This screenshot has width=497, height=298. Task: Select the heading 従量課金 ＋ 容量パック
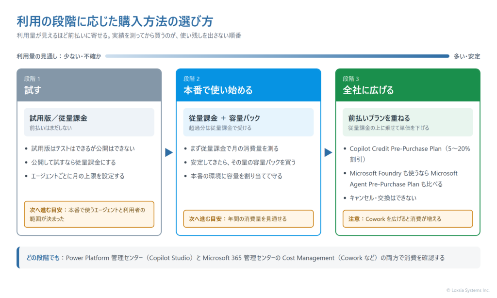tap(224, 118)
